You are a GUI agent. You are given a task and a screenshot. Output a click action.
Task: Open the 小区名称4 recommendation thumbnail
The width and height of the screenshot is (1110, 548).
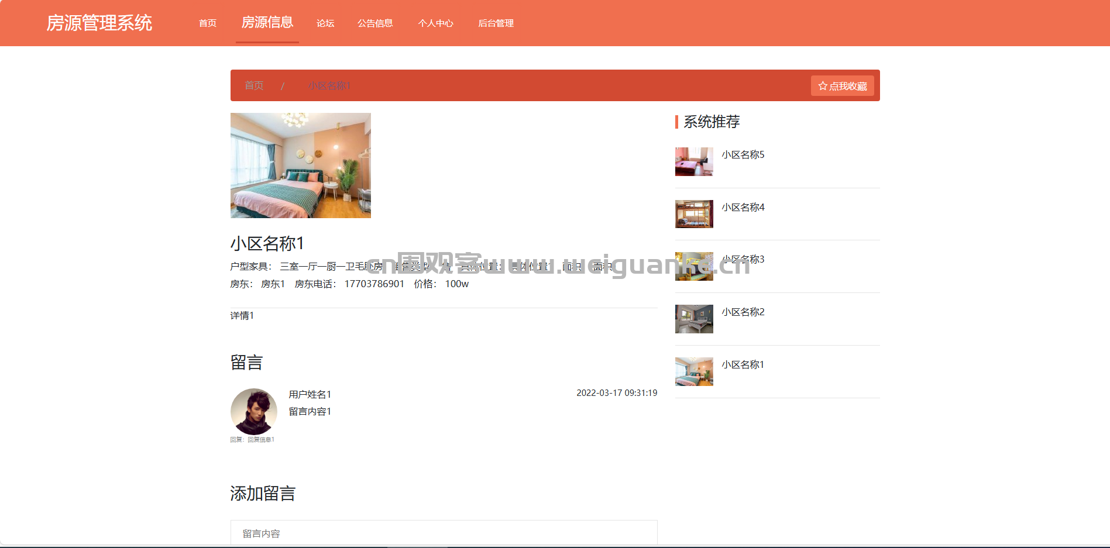click(694, 214)
